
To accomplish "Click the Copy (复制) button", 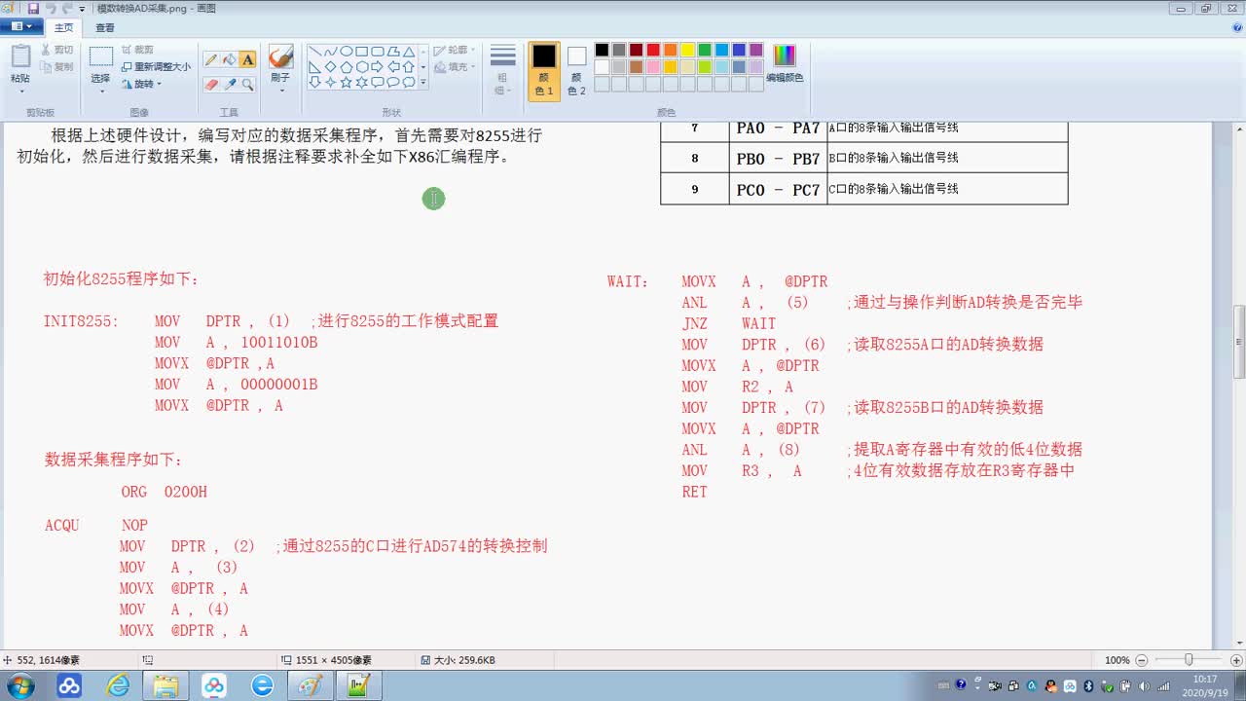I will point(56,66).
